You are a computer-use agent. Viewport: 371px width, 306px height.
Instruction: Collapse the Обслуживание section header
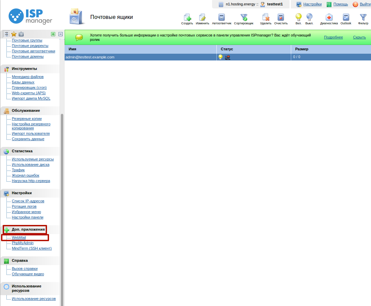pos(30,110)
